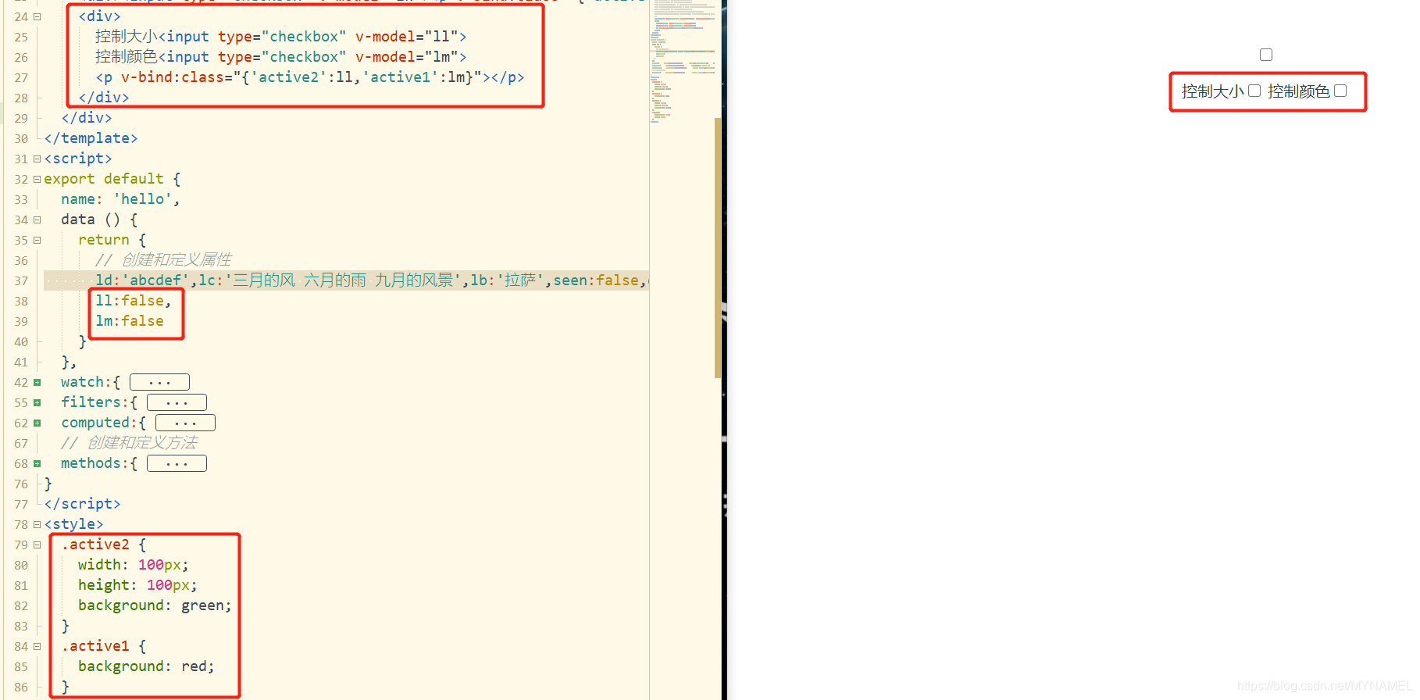1420x700 pixels.
Task: Click the editor vertical scrollbar thumb
Action: click(718, 248)
